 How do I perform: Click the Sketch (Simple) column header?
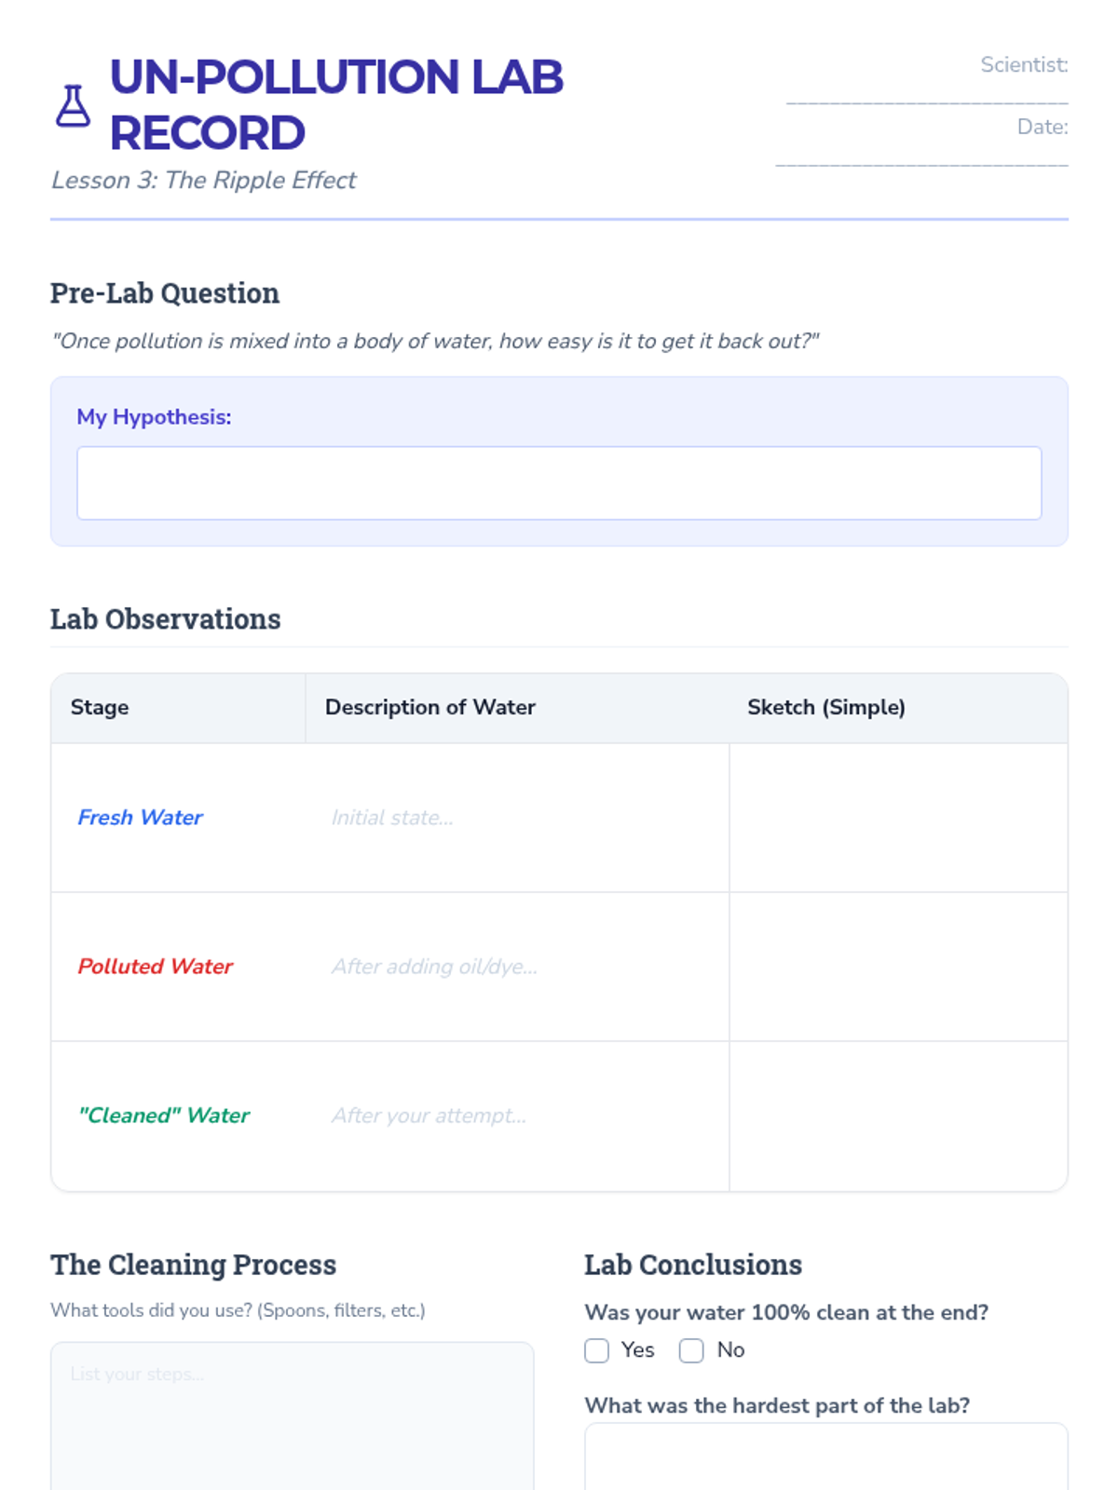(x=825, y=708)
